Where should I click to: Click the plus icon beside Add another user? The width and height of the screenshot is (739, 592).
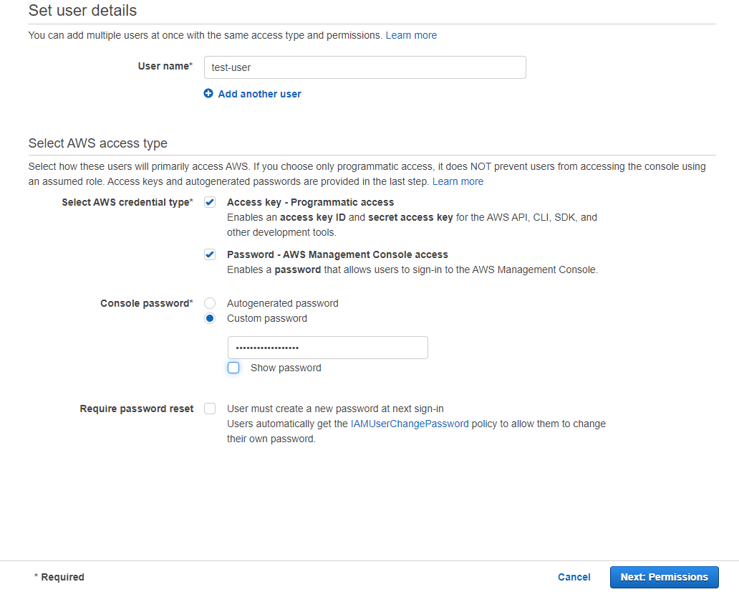pos(208,93)
